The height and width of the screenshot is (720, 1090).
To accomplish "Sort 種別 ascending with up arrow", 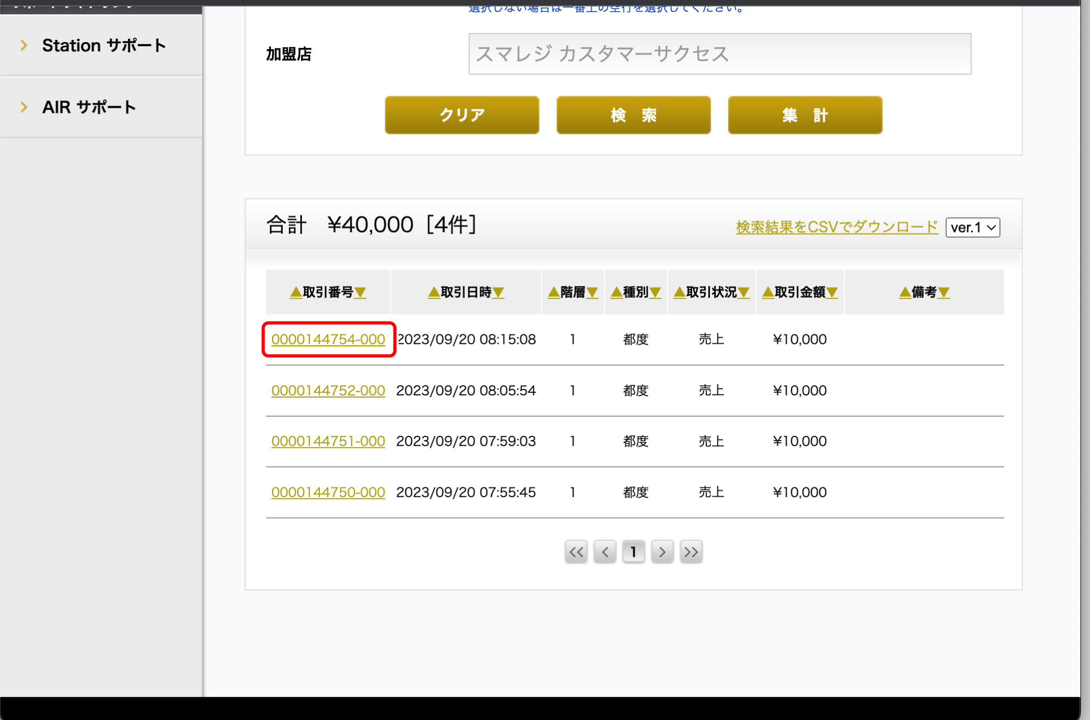I will tap(616, 292).
